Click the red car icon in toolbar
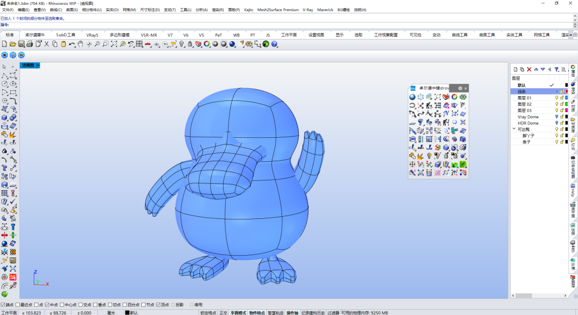Image resolution: width=578 pixels, height=315 pixels. [148, 44]
